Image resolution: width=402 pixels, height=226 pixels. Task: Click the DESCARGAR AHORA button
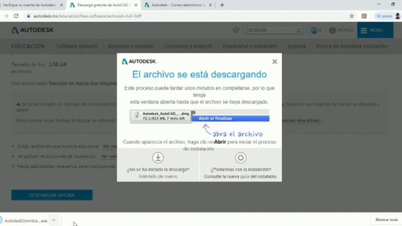[52, 195]
